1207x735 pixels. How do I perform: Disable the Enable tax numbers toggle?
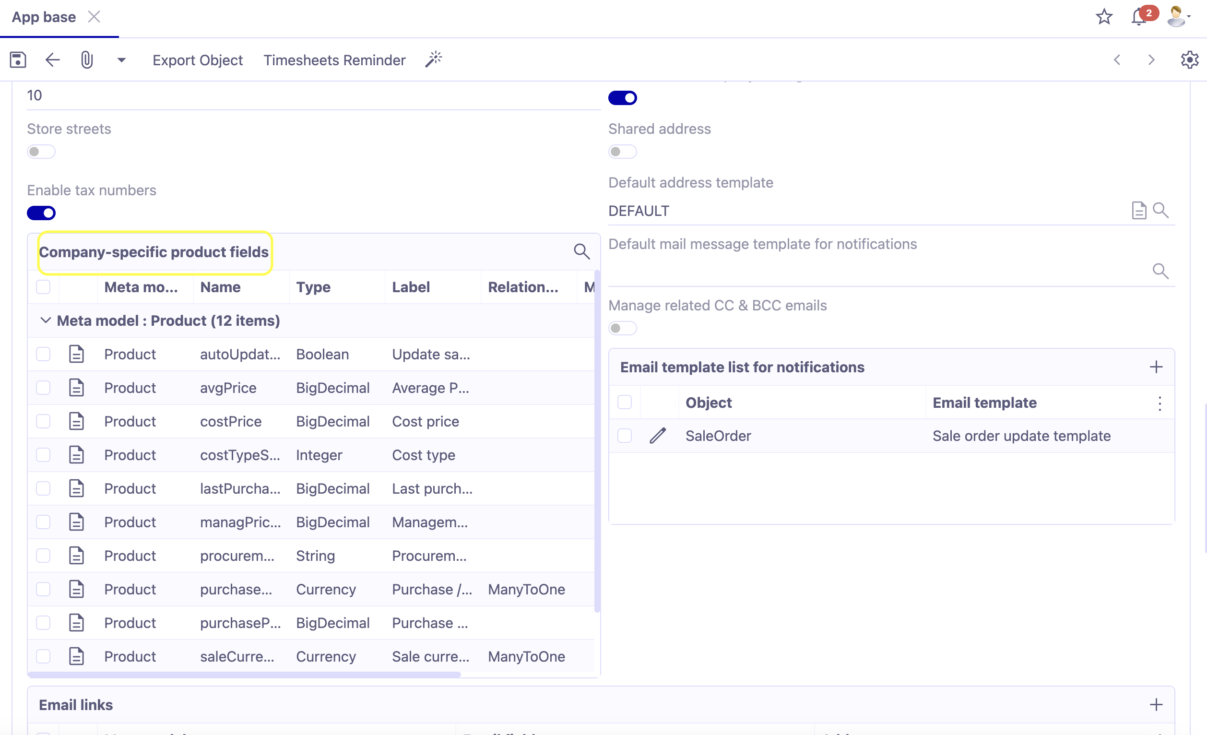point(41,213)
